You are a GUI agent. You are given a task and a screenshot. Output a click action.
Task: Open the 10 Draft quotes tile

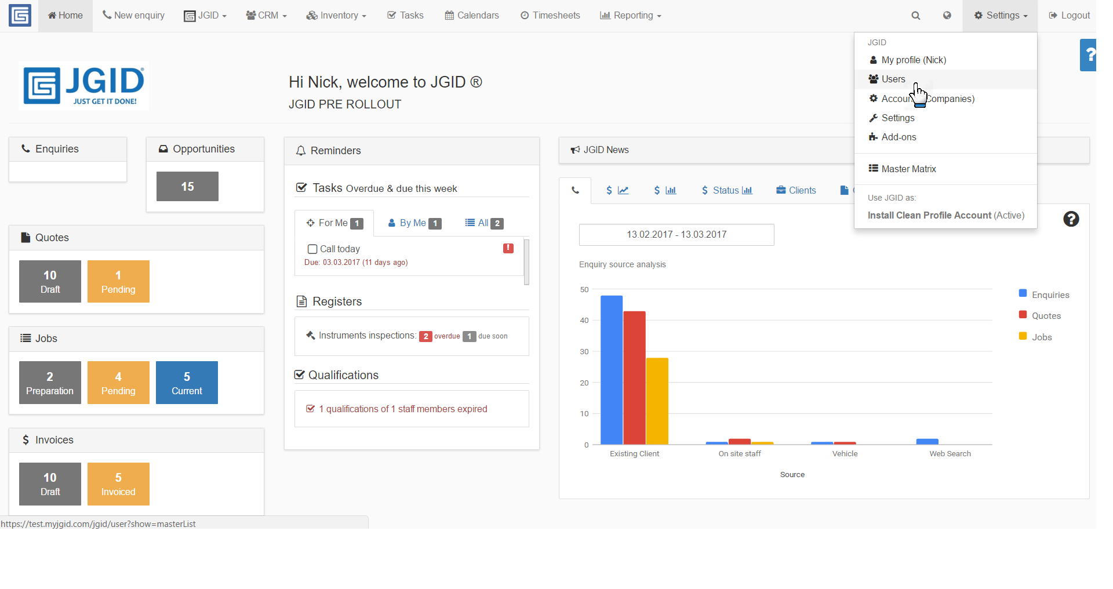[x=50, y=282]
